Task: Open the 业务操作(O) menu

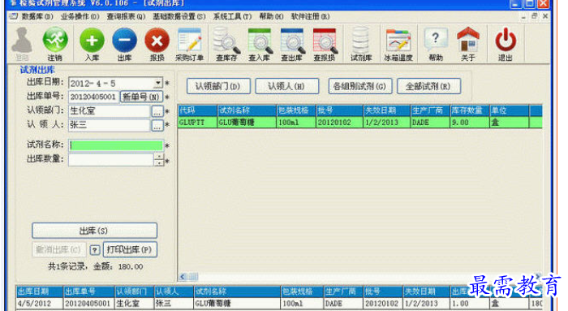Action: (80, 17)
